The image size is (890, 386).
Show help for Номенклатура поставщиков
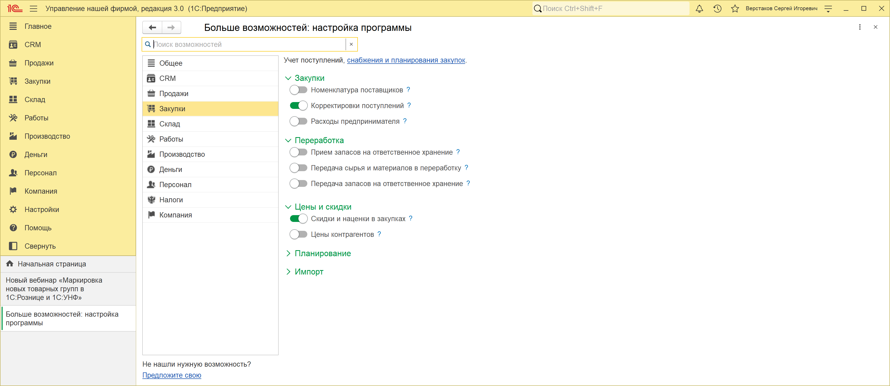408,90
